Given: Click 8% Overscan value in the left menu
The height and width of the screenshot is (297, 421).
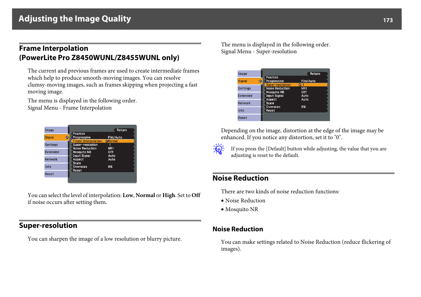Looking at the screenshot, I should [110, 167].
